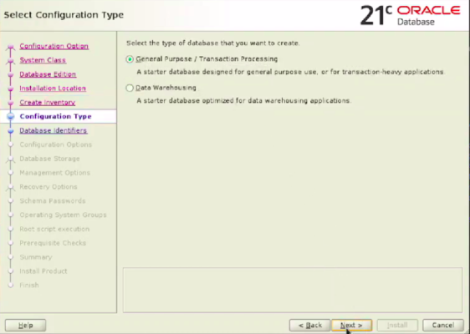Screen dimensions: 470x334
Task: Open the System Class step link
Action: click(43, 60)
